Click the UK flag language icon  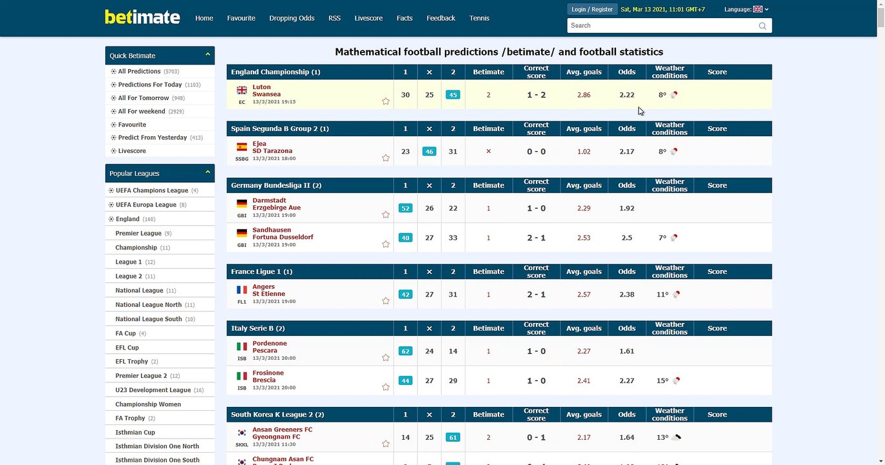[758, 10]
